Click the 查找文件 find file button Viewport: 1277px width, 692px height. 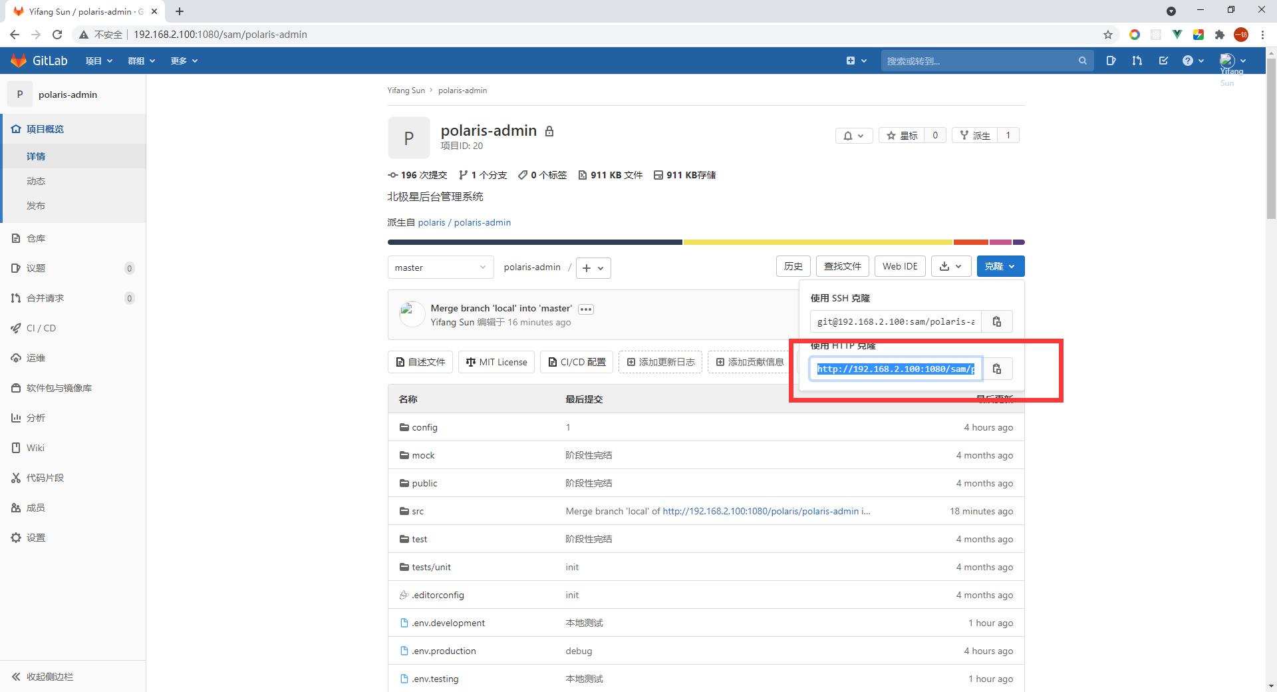tap(842, 266)
